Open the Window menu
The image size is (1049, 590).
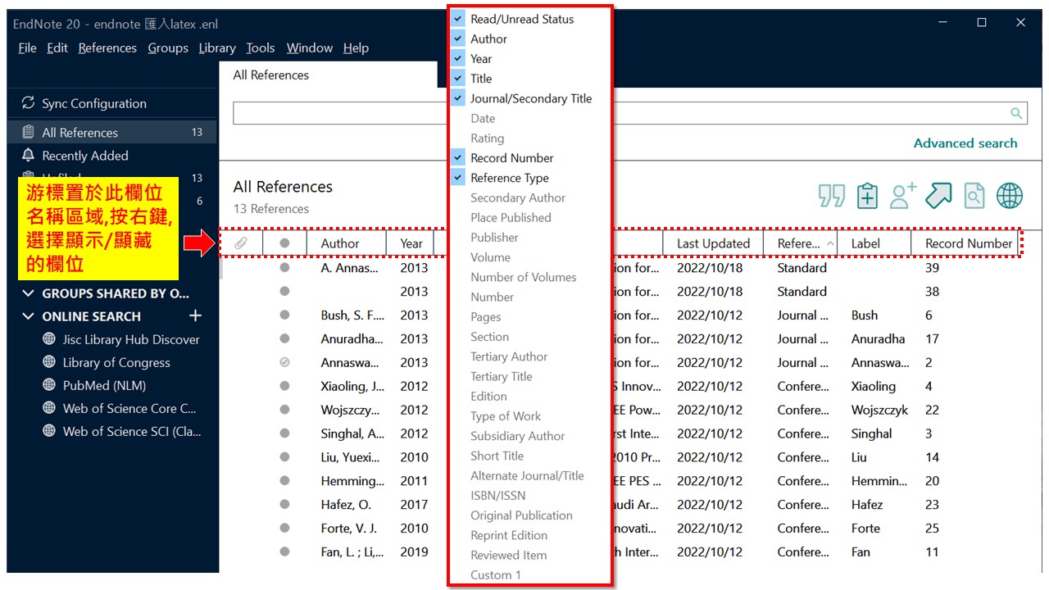pyautogui.click(x=309, y=48)
